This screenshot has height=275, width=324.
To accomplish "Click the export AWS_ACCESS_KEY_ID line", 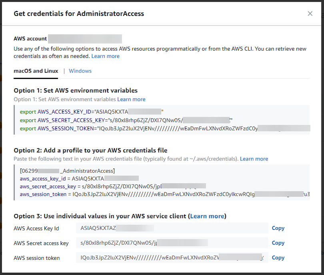I will (x=92, y=112).
